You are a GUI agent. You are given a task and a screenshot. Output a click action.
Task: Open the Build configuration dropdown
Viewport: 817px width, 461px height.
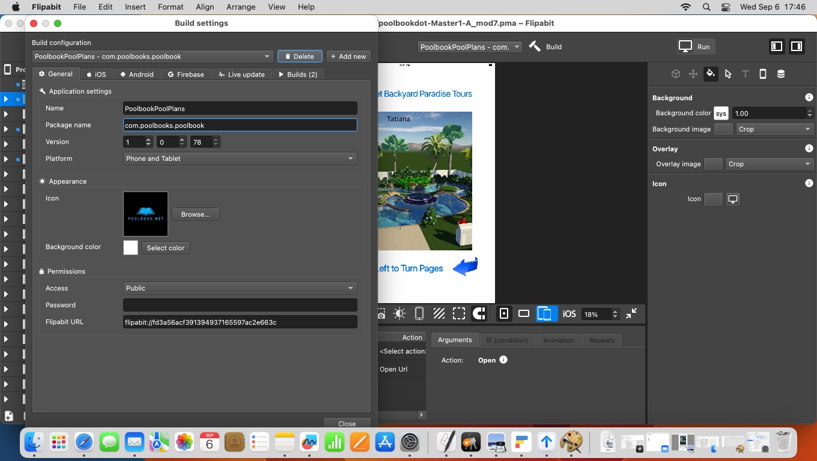click(153, 56)
